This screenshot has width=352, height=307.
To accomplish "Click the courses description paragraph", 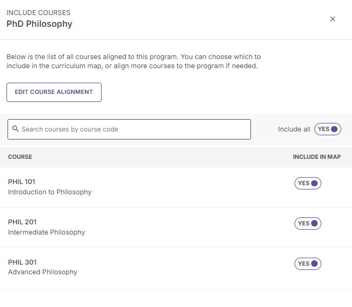I will coord(134,61).
